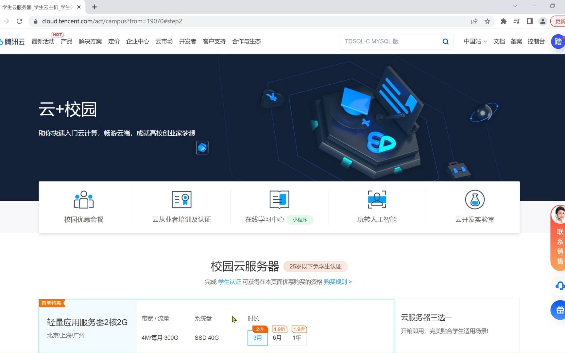Click the 首单特惠 tag
This screenshot has width=565, height=353.
point(52,303)
